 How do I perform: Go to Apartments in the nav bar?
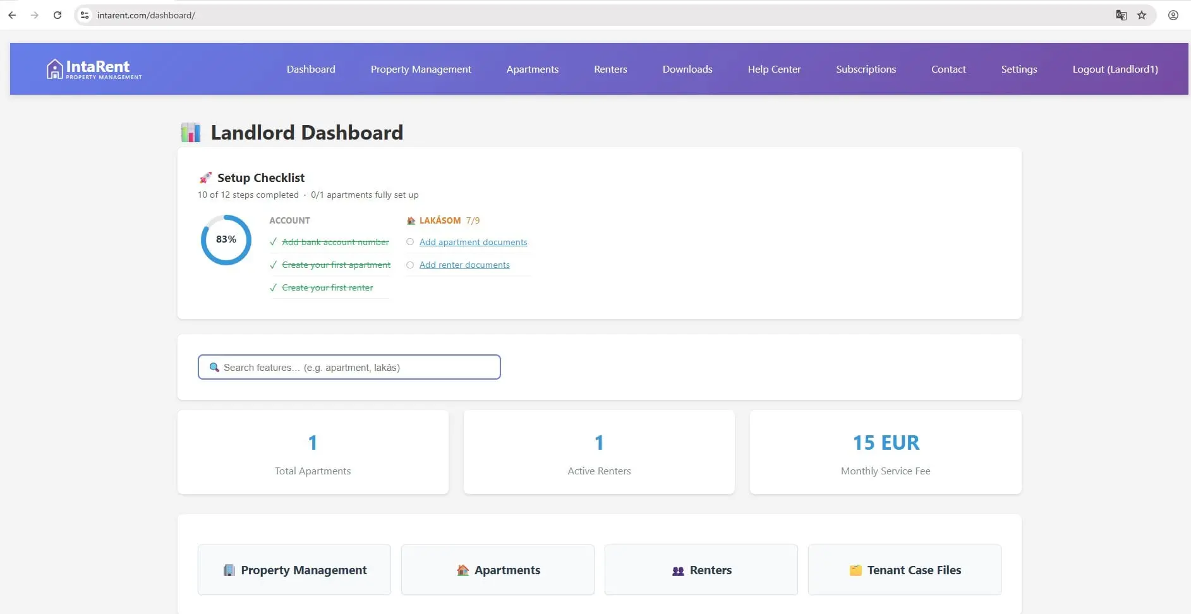pyautogui.click(x=533, y=69)
